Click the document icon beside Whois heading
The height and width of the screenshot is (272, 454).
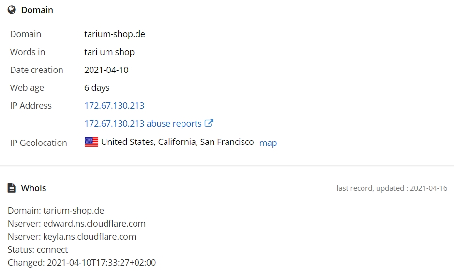pyautogui.click(x=12, y=188)
